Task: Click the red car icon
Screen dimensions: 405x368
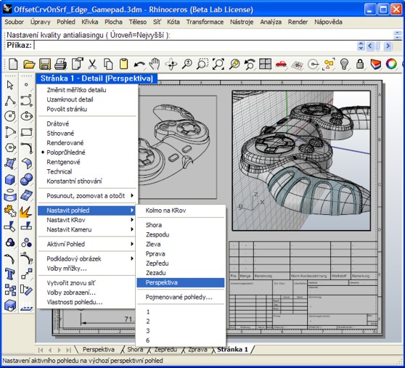Action: pyautogui.click(x=281, y=64)
